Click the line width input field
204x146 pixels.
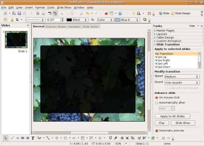click(54, 20)
